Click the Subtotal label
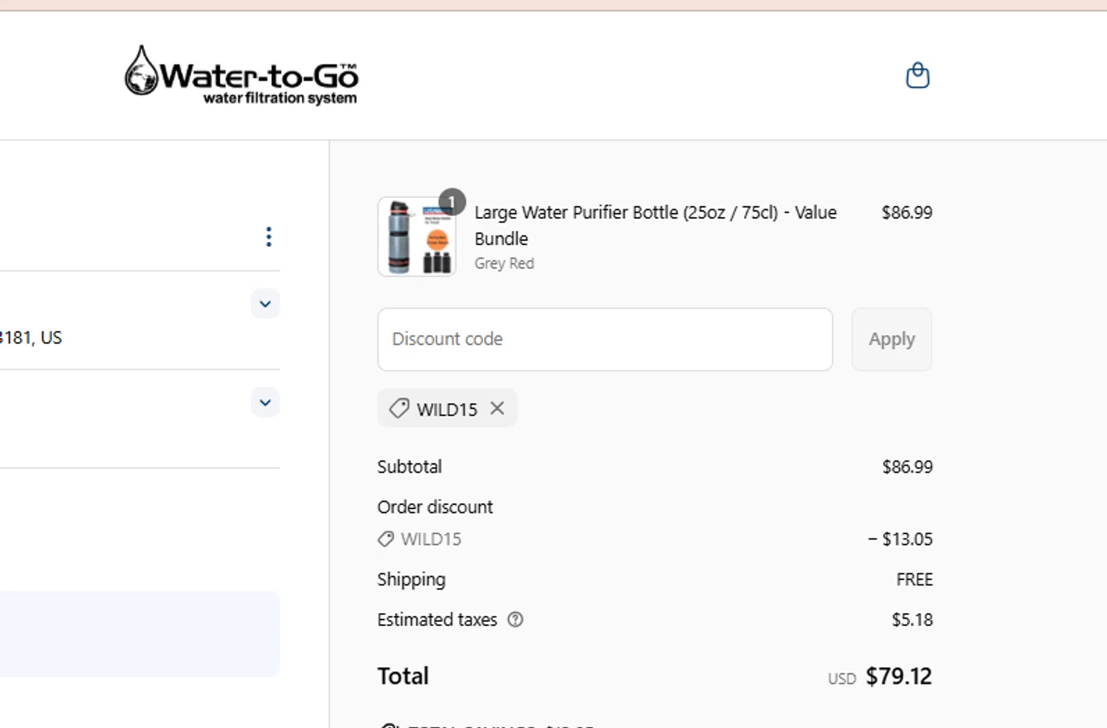The width and height of the screenshot is (1107, 728). (x=410, y=467)
